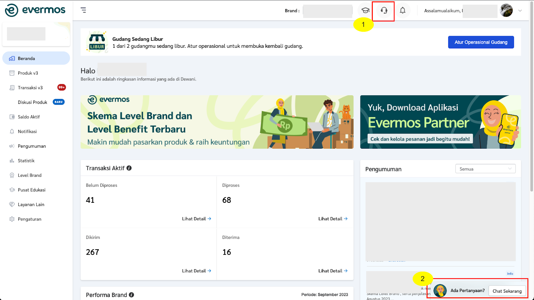Click the 267 Dikirim count
The width and height of the screenshot is (534, 300).
tap(92, 252)
